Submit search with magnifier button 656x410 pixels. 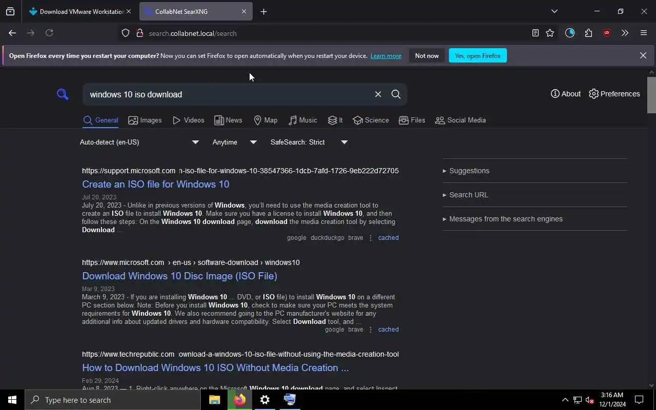point(396,94)
